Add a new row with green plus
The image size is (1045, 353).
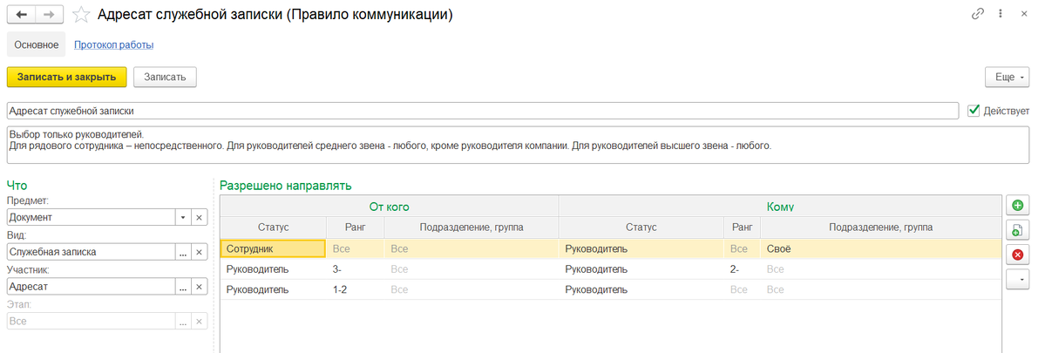pos(1018,206)
